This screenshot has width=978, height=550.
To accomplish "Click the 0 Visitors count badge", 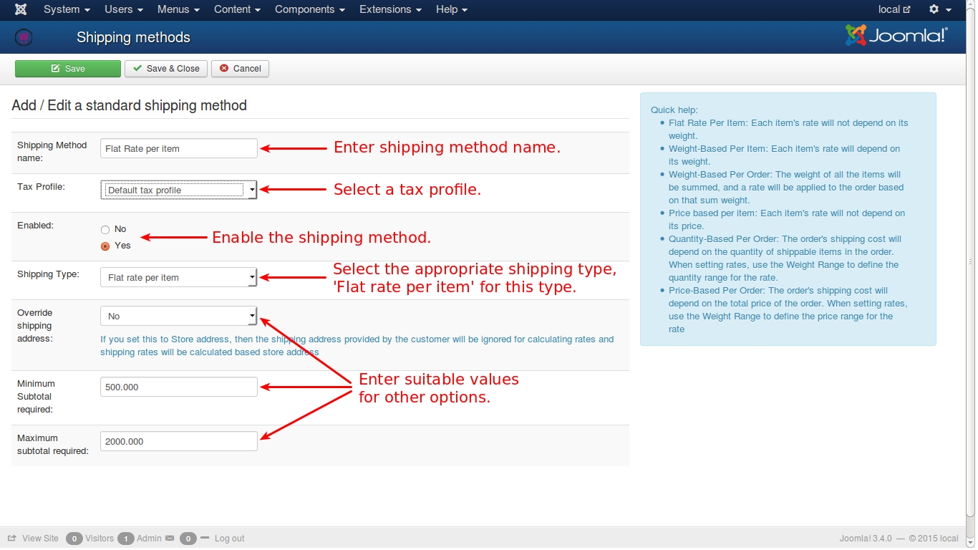I will (x=74, y=539).
